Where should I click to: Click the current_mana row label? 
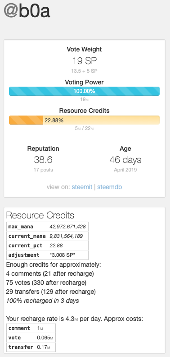(x=27, y=236)
